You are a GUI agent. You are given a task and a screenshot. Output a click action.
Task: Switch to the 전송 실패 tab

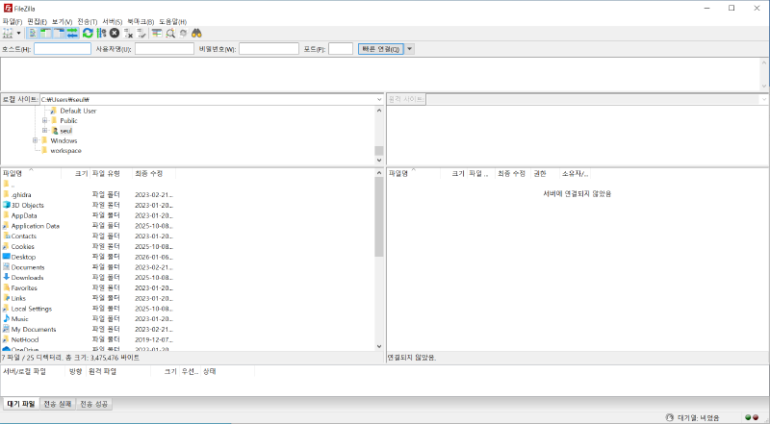pyautogui.click(x=58, y=404)
